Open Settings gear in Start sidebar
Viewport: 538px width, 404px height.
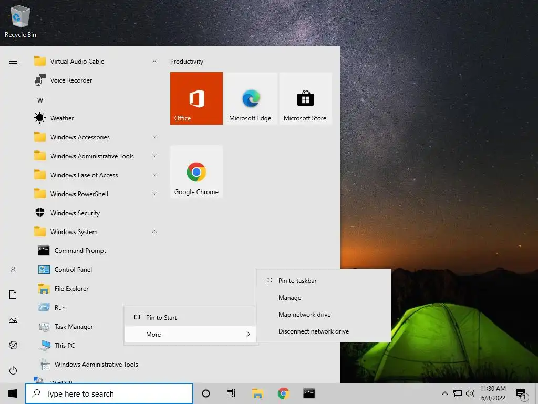pyautogui.click(x=13, y=345)
